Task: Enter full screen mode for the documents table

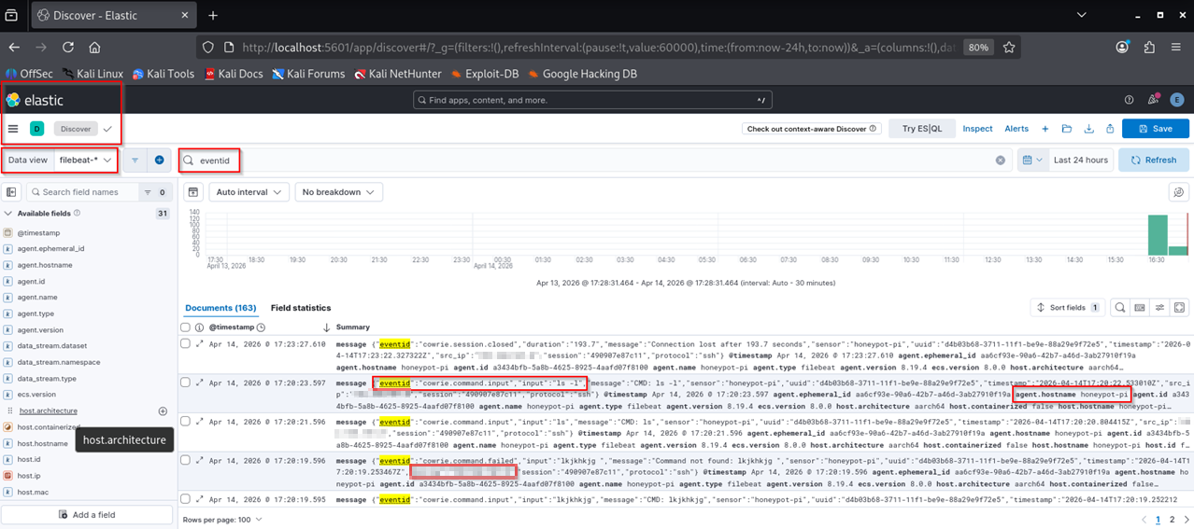Action: coord(1180,307)
